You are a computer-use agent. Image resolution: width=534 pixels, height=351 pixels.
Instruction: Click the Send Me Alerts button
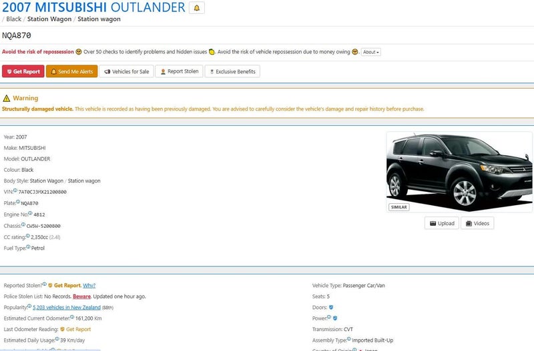tap(71, 71)
